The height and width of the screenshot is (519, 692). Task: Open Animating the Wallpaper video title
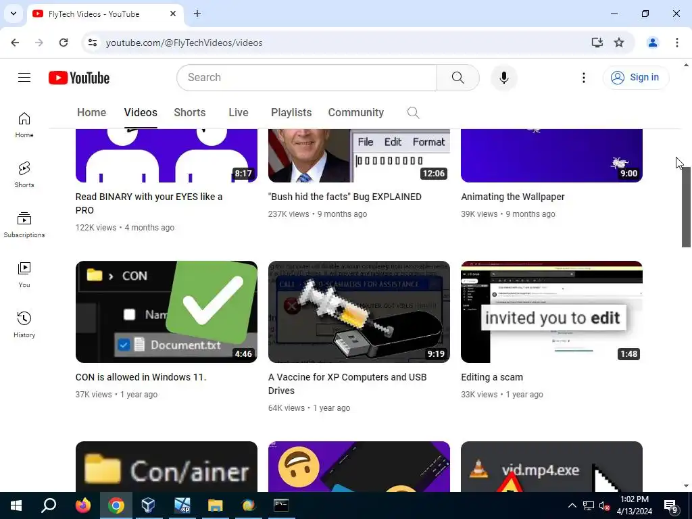click(512, 197)
